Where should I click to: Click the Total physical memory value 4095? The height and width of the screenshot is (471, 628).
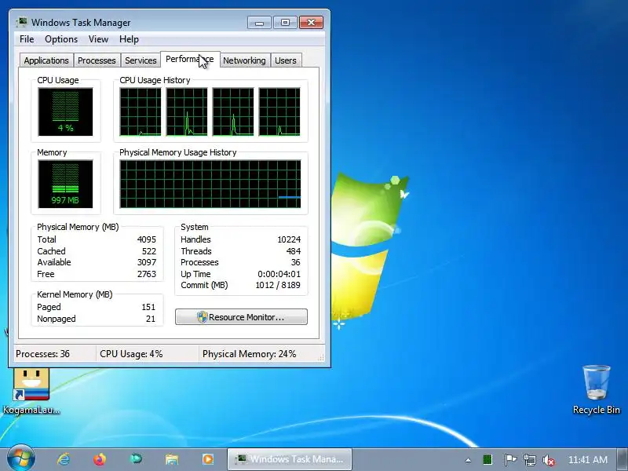(147, 239)
